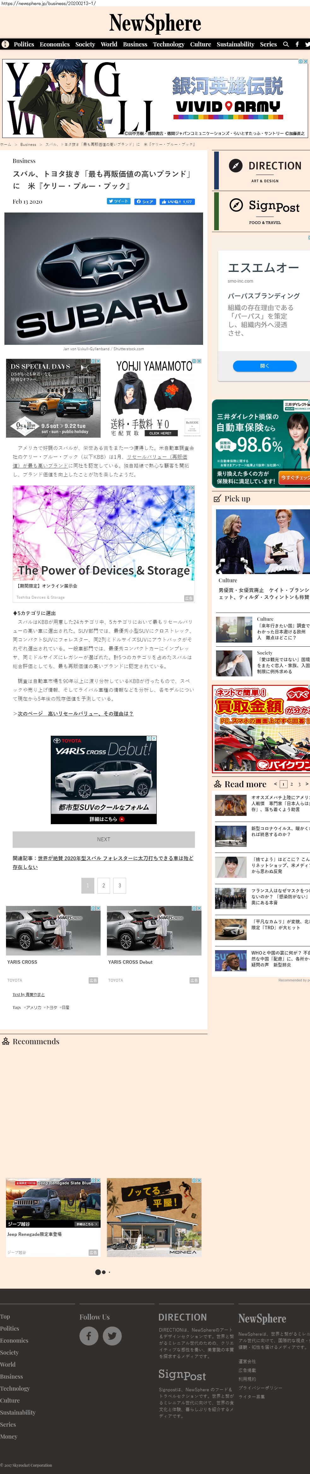Click the ツイート tweet share button

tap(118, 201)
